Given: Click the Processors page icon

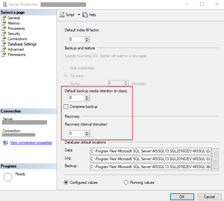Looking at the screenshot, I should pos(4,29).
